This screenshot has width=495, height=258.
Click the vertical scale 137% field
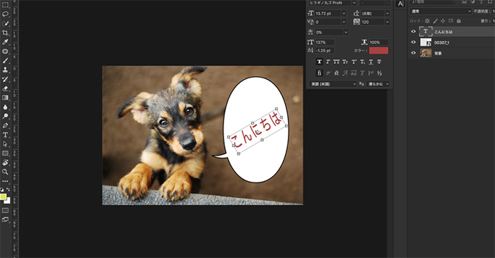(x=325, y=42)
